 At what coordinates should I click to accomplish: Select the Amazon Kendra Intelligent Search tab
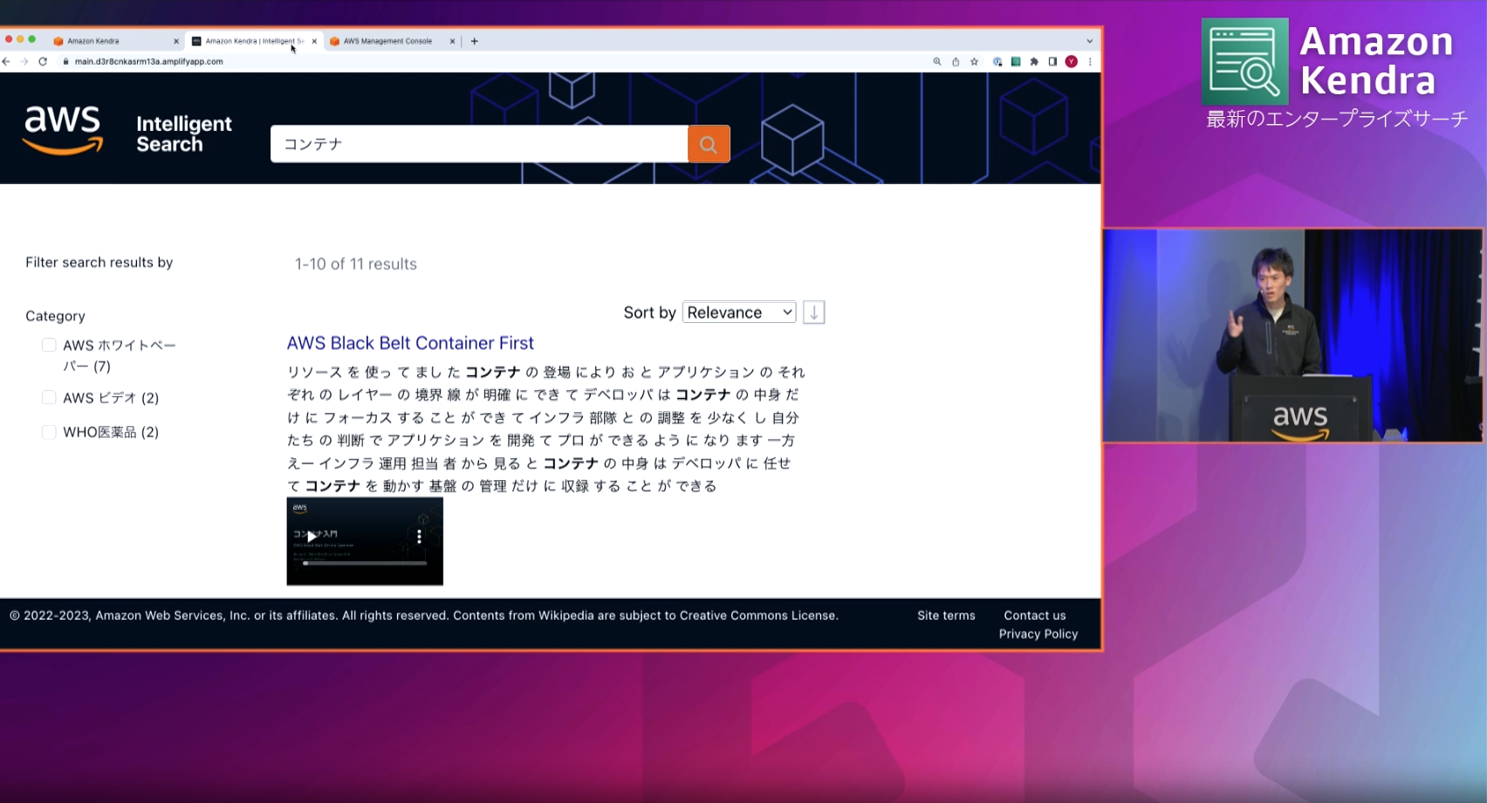(x=254, y=41)
